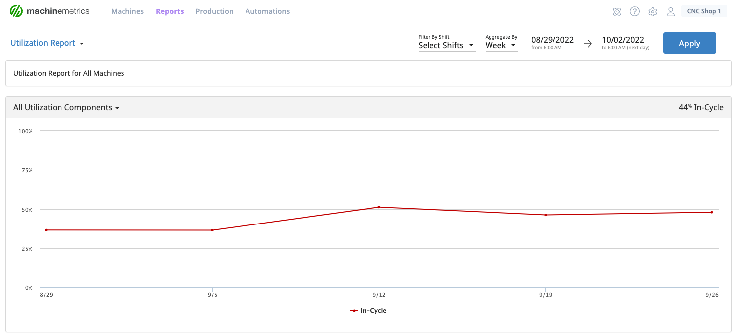Expand All Utilization Components dropdown
The image size is (737, 336).
pos(66,107)
